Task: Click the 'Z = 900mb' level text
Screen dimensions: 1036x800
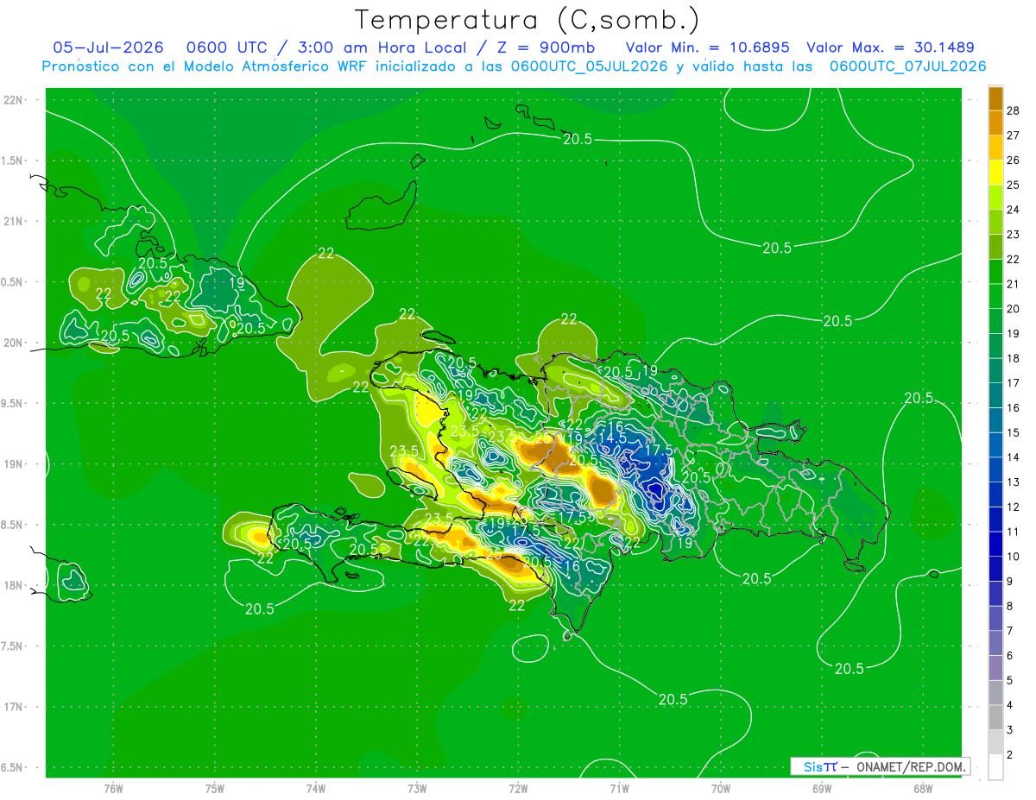Action: coord(544,47)
